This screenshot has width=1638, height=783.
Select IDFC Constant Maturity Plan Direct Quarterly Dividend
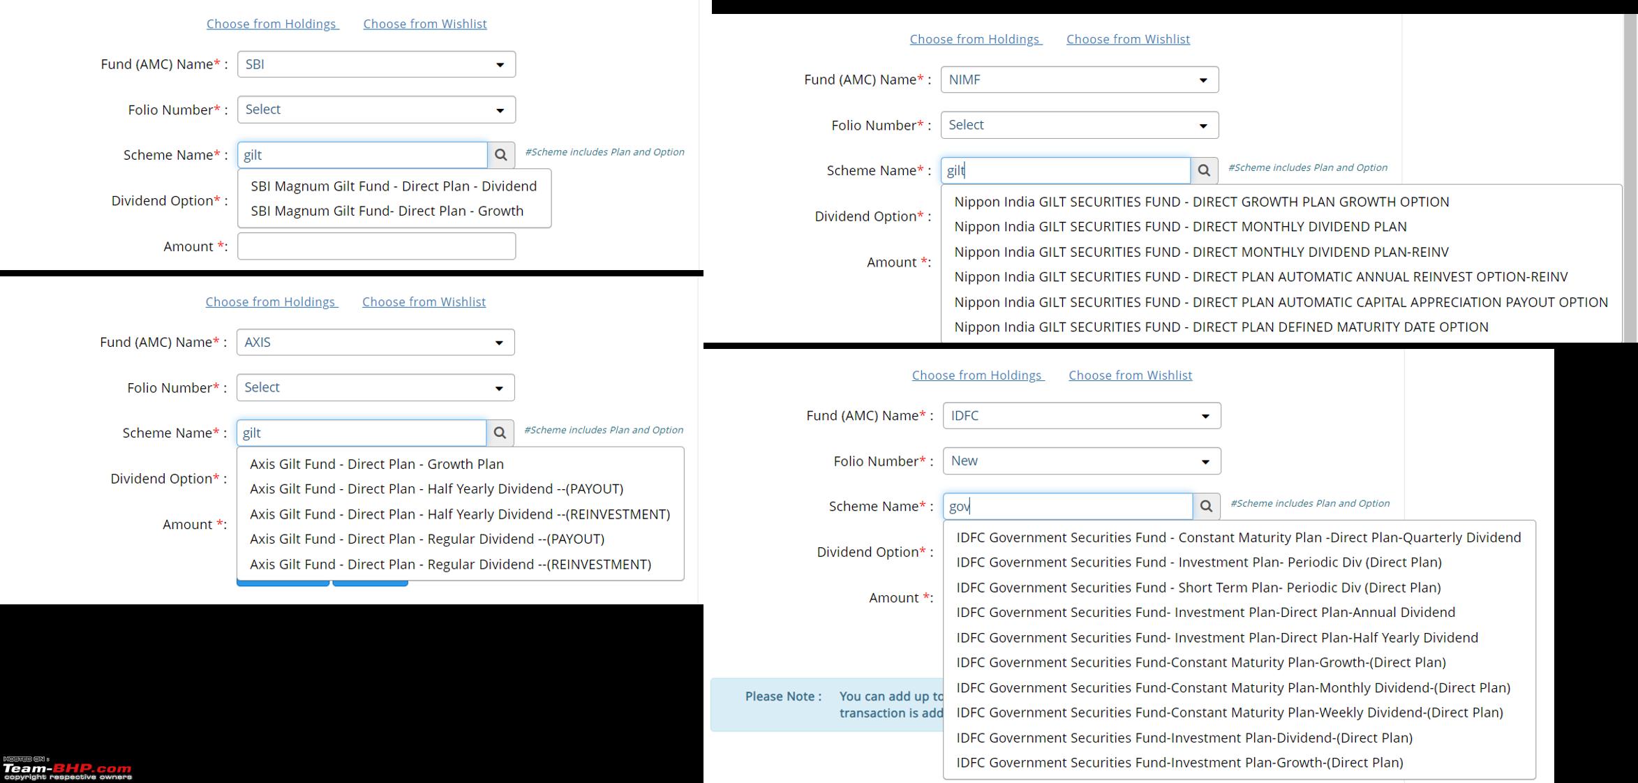pyautogui.click(x=1239, y=537)
